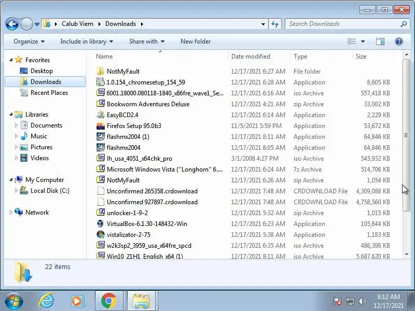The width and height of the screenshot is (415, 311).
Task: Select Local Disk (C:) in tree
Action: (50, 191)
